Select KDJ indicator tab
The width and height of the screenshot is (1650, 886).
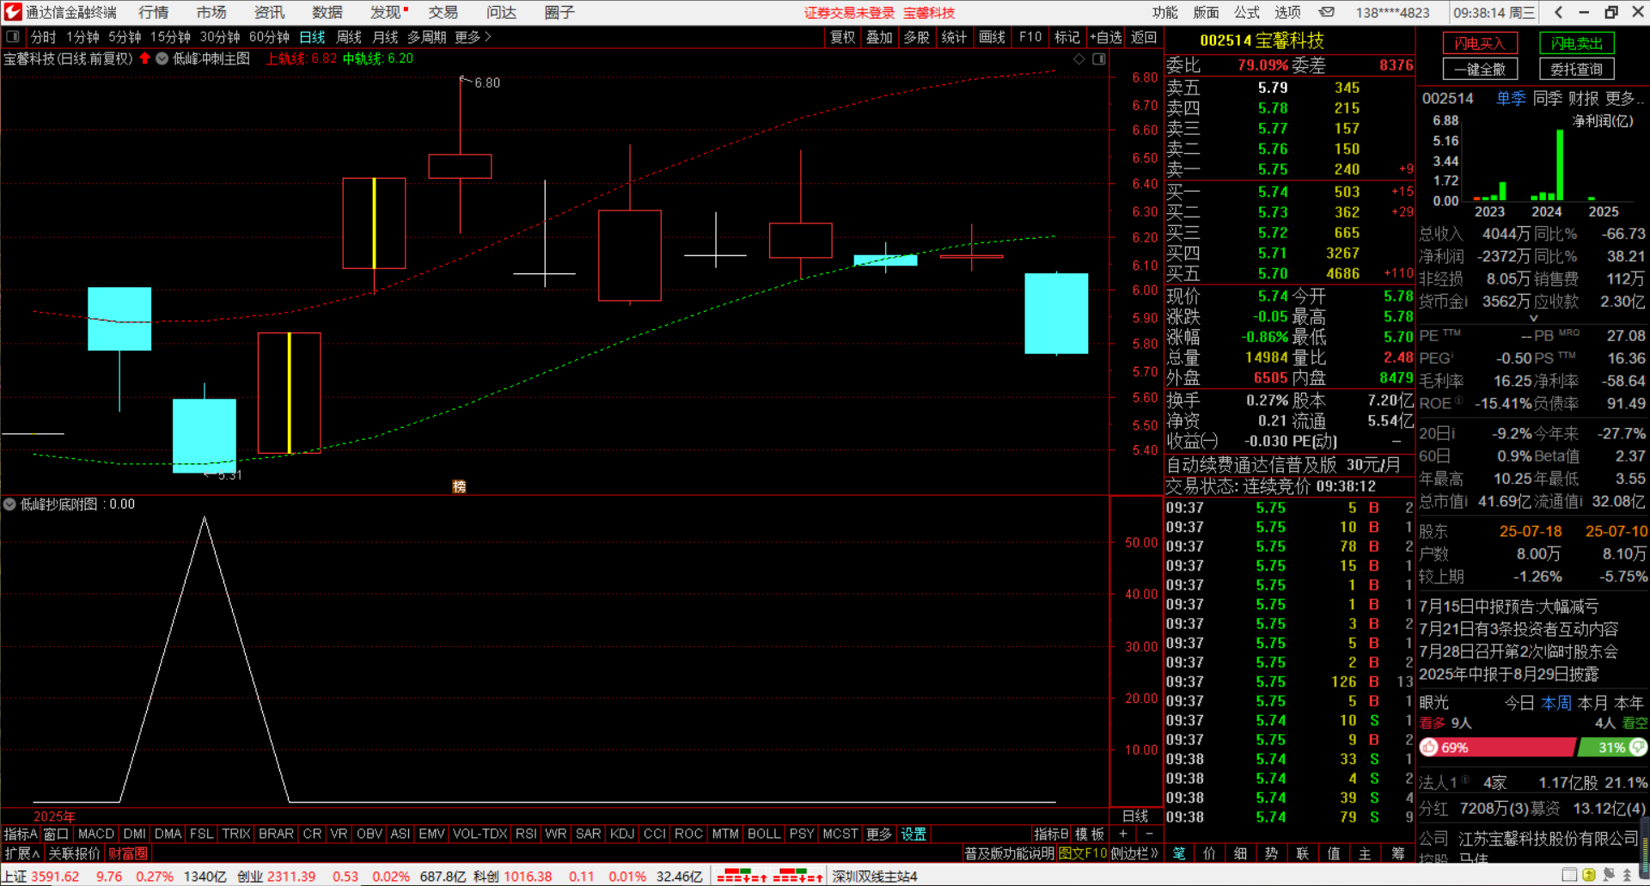tap(621, 834)
